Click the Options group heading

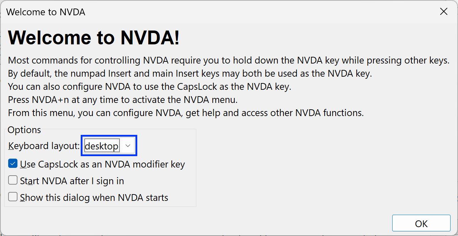click(24, 130)
